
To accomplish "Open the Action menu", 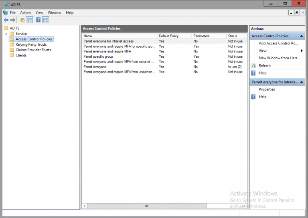I will click(25, 12).
